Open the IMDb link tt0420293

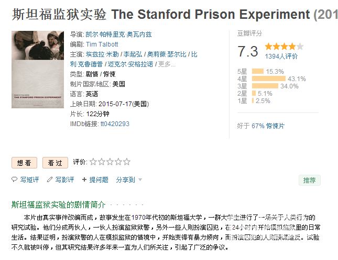pos(115,124)
